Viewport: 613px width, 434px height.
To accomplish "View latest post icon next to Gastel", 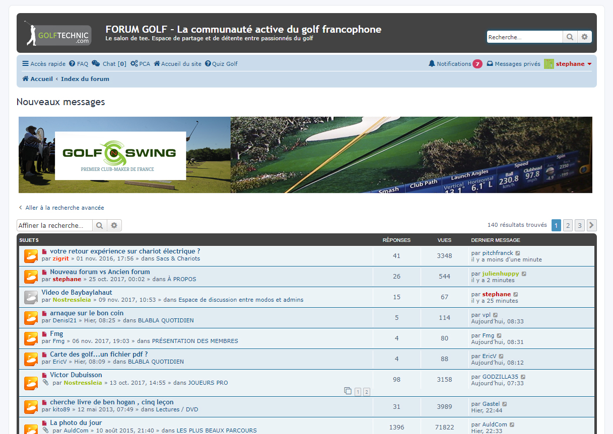I will (x=505, y=404).
